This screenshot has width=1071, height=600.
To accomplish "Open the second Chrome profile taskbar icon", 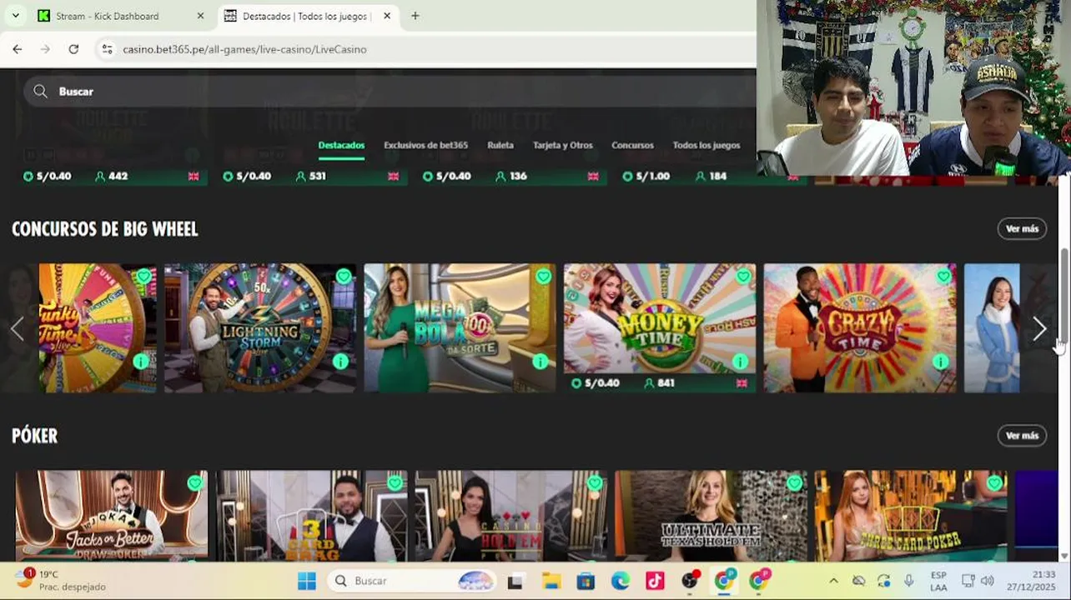I will click(x=759, y=581).
